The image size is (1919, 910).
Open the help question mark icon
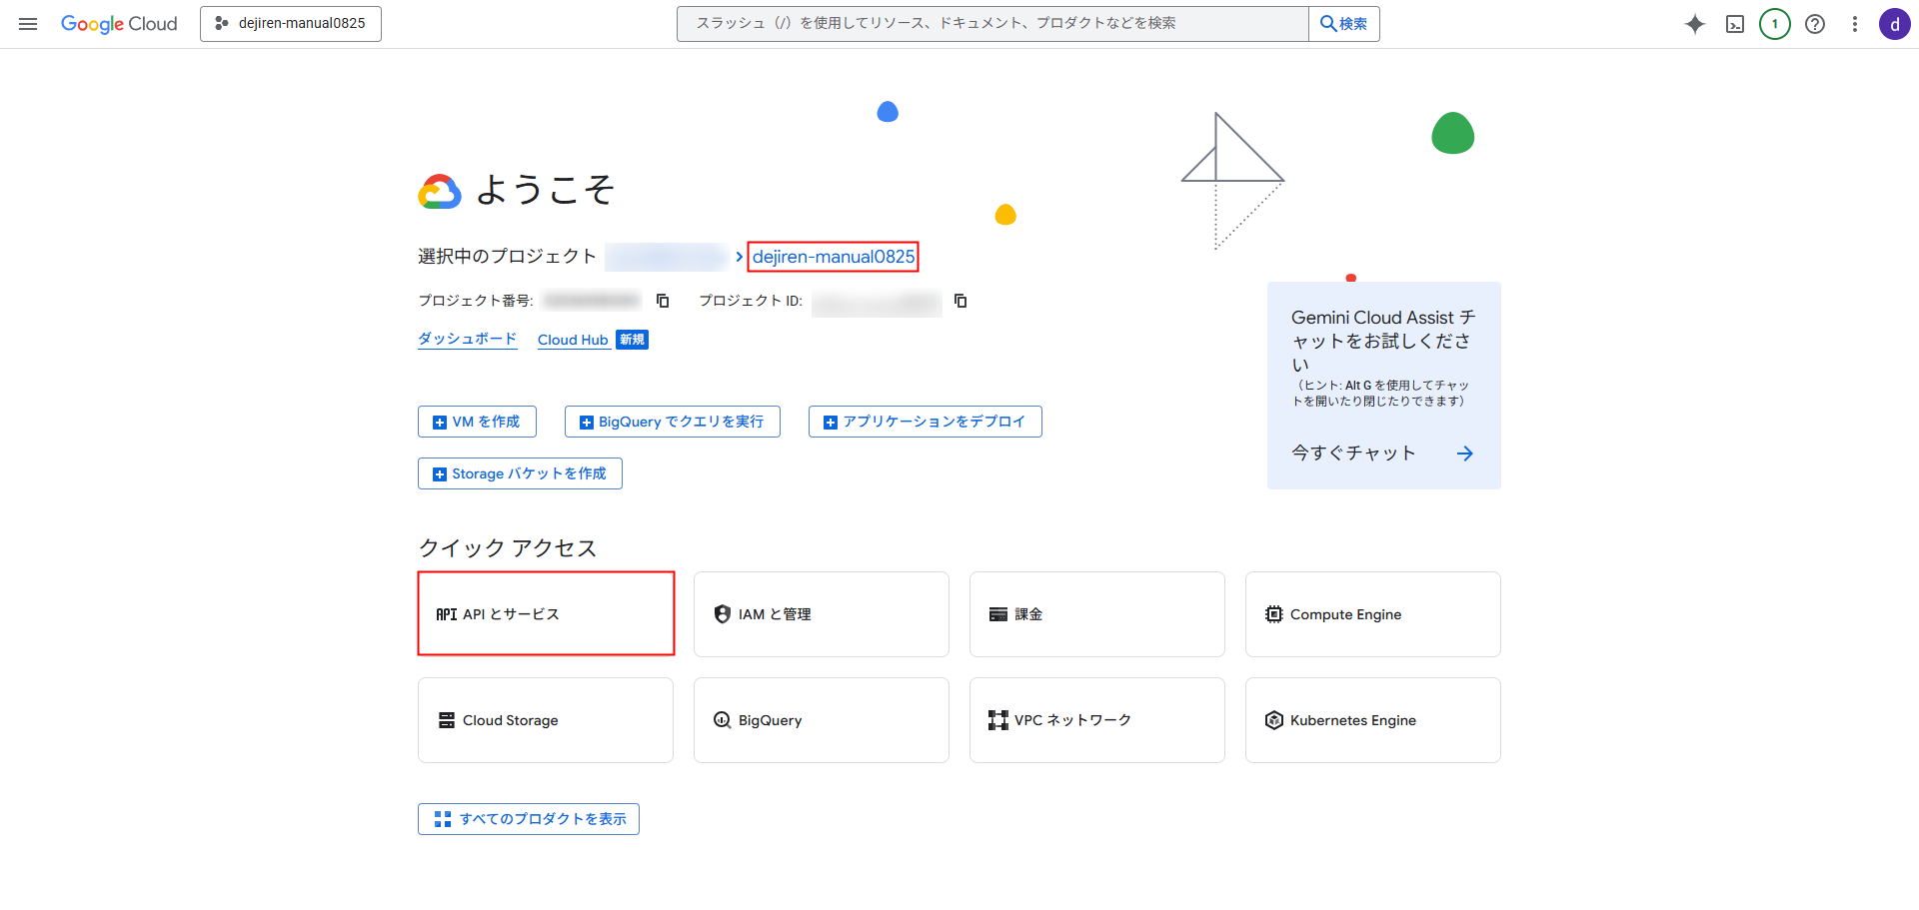(1815, 24)
